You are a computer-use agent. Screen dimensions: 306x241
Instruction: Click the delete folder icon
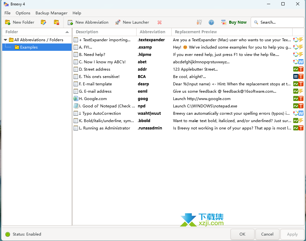pyautogui.click(x=57, y=22)
